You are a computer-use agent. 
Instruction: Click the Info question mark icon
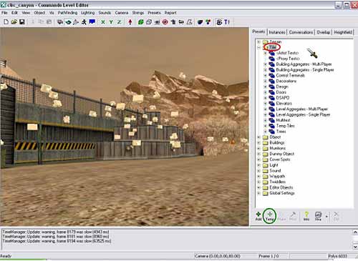(x=306, y=216)
